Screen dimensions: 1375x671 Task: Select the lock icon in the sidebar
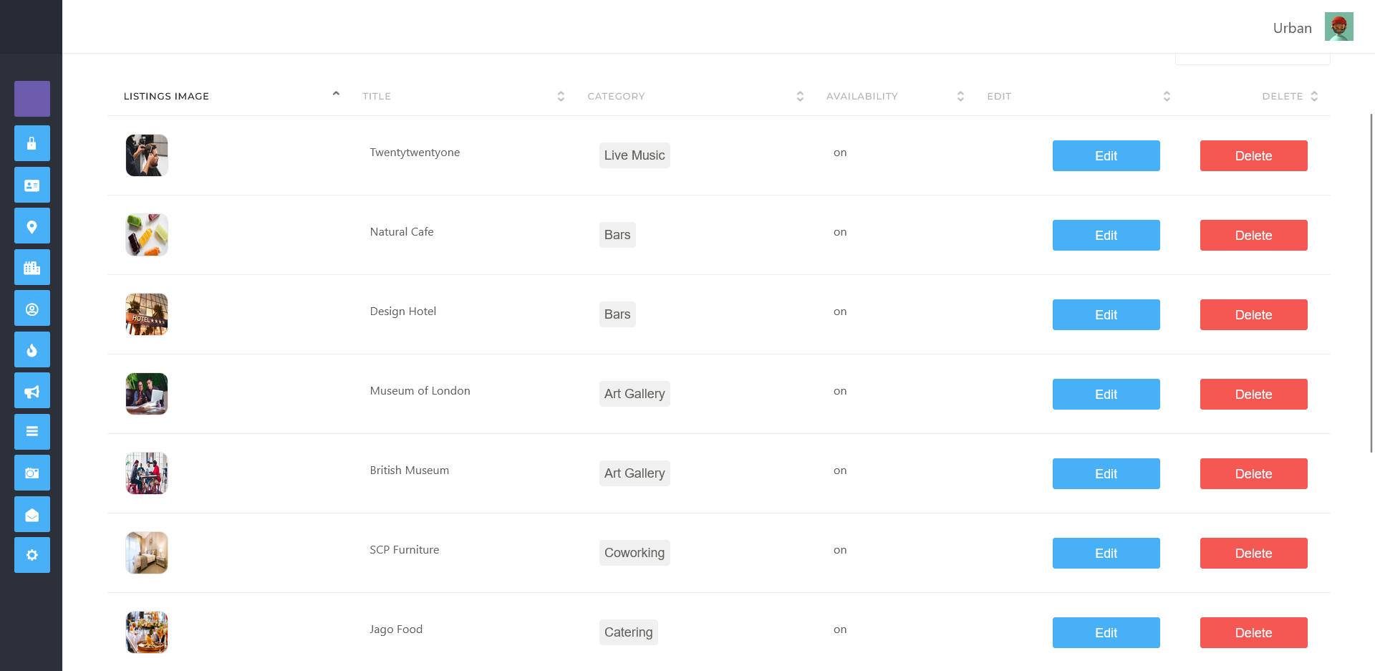point(32,143)
